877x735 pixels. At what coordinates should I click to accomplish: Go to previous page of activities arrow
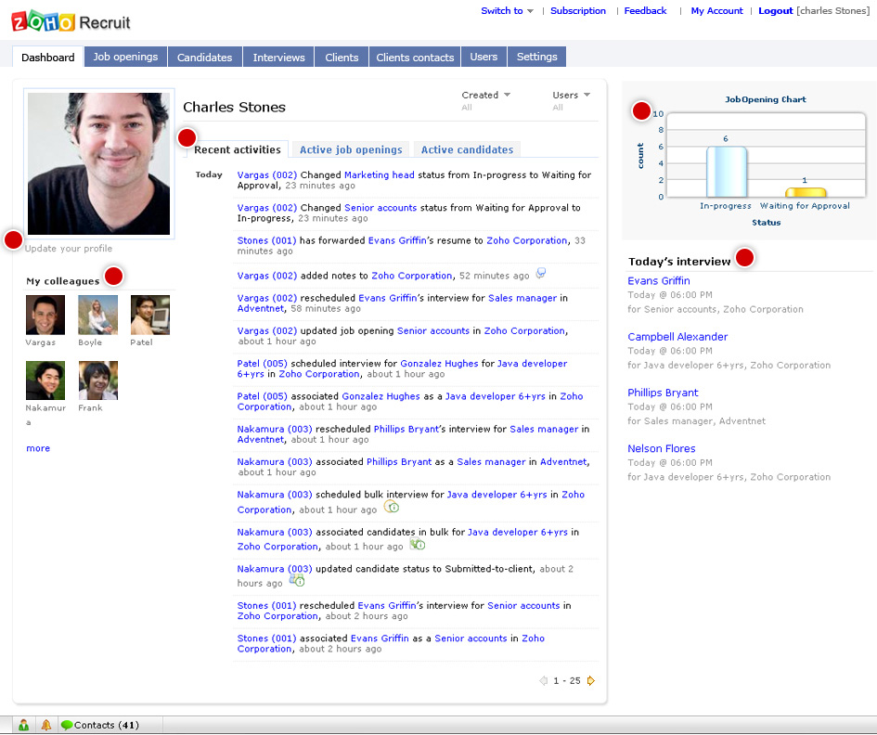[544, 681]
